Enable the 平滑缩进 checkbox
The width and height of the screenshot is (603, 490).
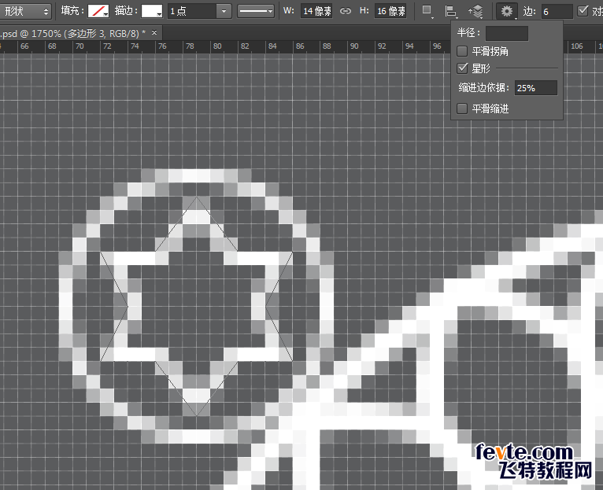pyautogui.click(x=462, y=109)
